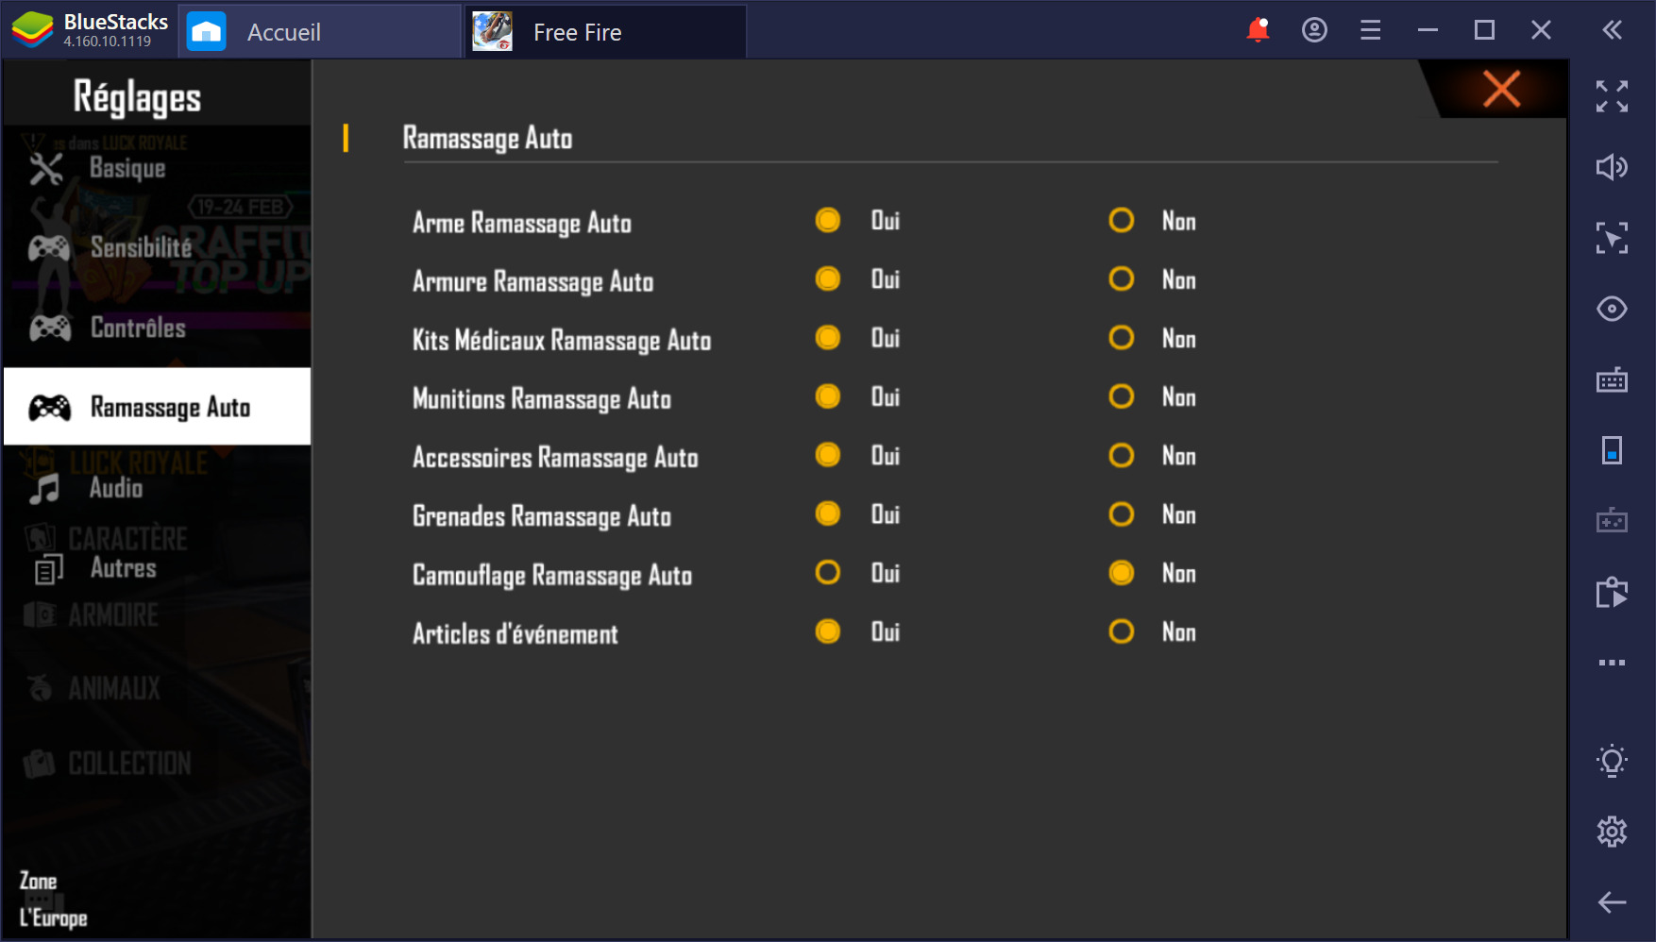Toggle fullscreen mode icon
The height and width of the screenshot is (942, 1656).
click(x=1612, y=96)
